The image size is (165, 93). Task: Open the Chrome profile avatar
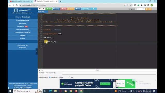tap(152, 5)
